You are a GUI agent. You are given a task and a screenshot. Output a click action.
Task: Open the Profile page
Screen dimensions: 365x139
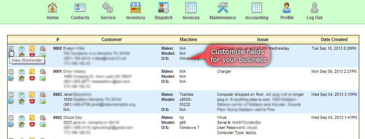[x=287, y=11]
